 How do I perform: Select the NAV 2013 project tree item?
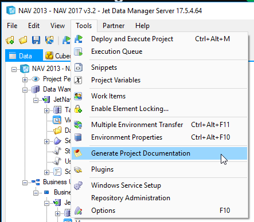tap(51, 69)
